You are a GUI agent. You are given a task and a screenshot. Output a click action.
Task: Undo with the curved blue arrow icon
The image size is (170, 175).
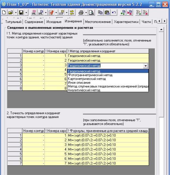(114, 12)
